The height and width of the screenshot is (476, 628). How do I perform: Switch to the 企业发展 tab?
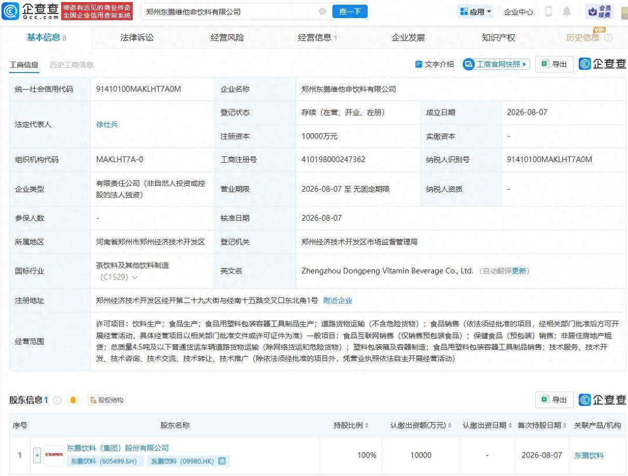pyautogui.click(x=408, y=37)
